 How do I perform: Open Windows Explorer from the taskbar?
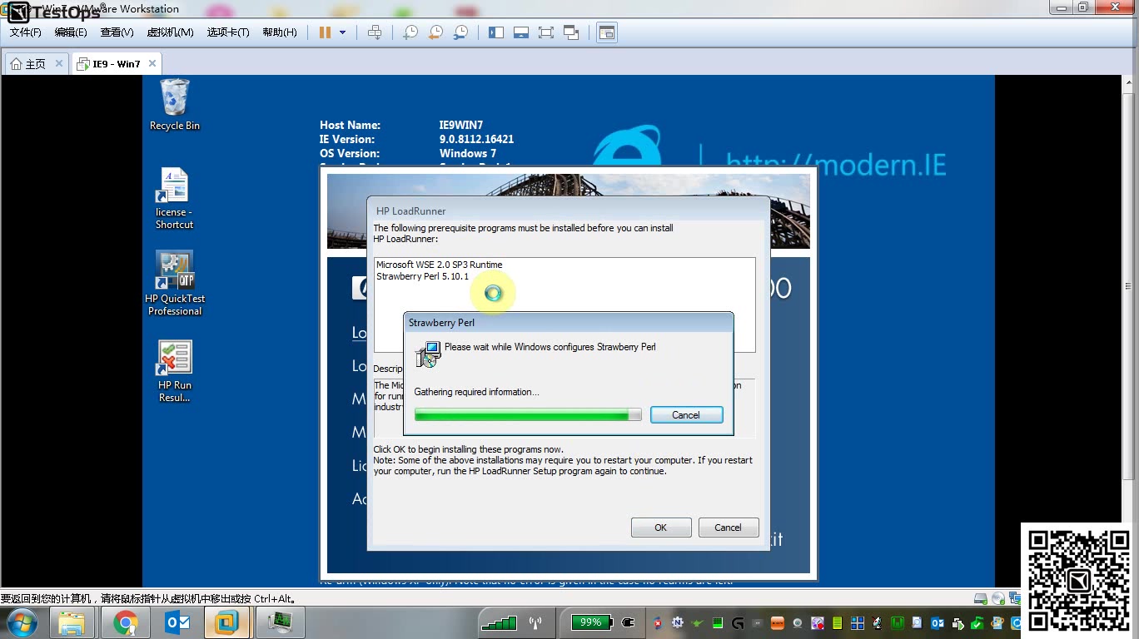tap(72, 622)
